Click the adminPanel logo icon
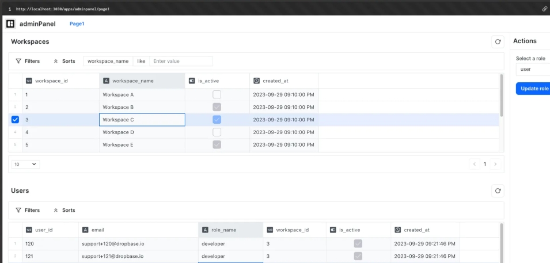Image resolution: width=550 pixels, height=263 pixels. [x=10, y=24]
